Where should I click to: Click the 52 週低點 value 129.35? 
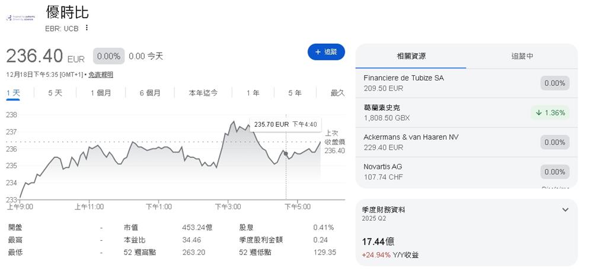(x=325, y=252)
